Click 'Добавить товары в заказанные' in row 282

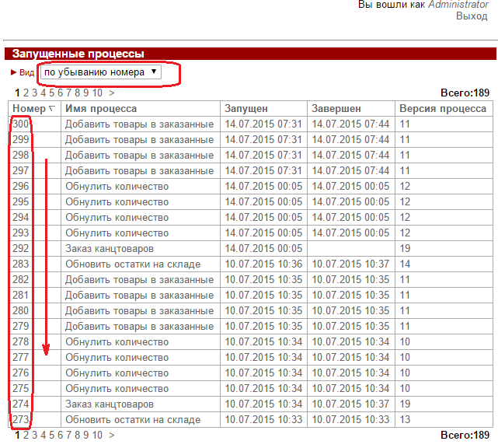click(139, 280)
